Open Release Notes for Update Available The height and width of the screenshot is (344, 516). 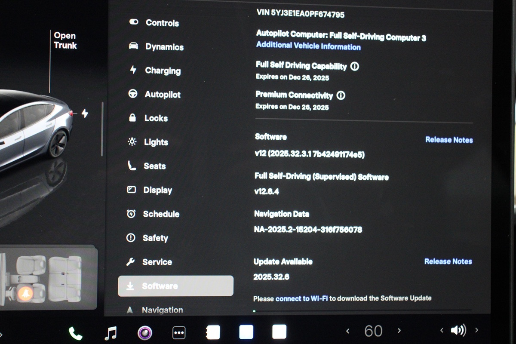click(448, 261)
